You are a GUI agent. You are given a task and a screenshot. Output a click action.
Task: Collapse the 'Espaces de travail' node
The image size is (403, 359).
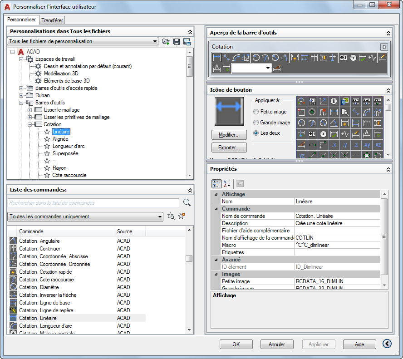click(x=21, y=59)
